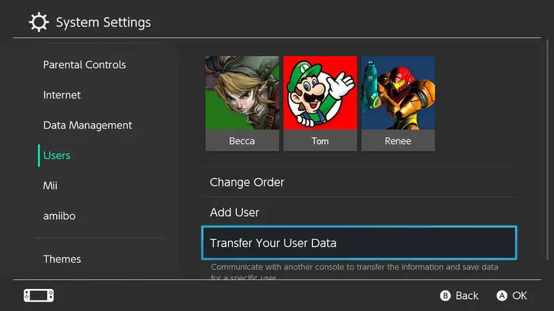This screenshot has height=311, width=554.
Task: Go to Data Management
Action: coord(87,125)
